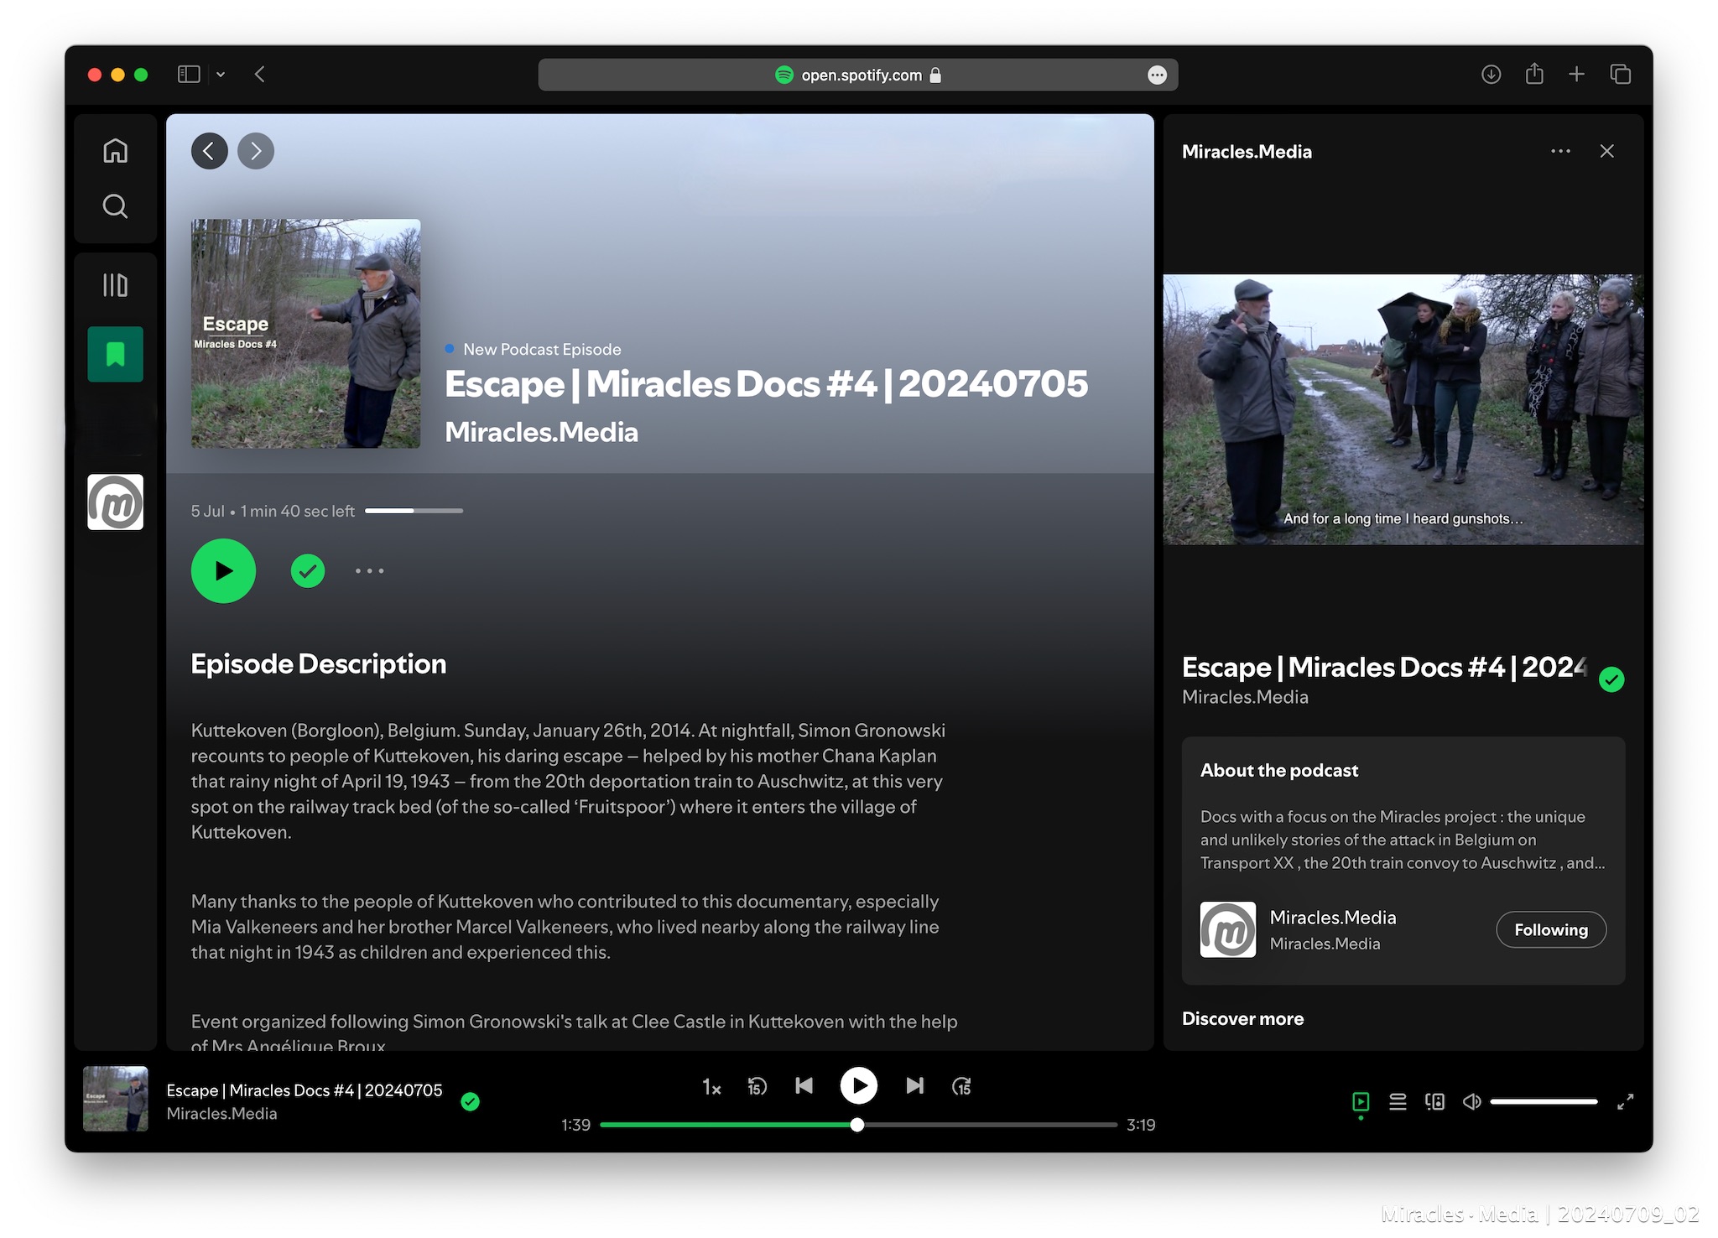Click the Search magnifier icon
This screenshot has height=1238, width=1718.
[x=115, y=206]
